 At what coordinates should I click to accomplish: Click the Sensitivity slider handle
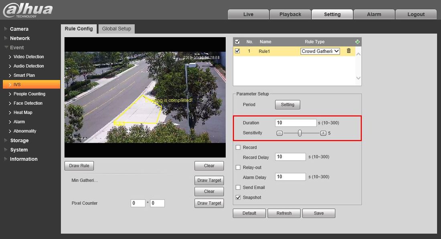click(x=300, y=133)
